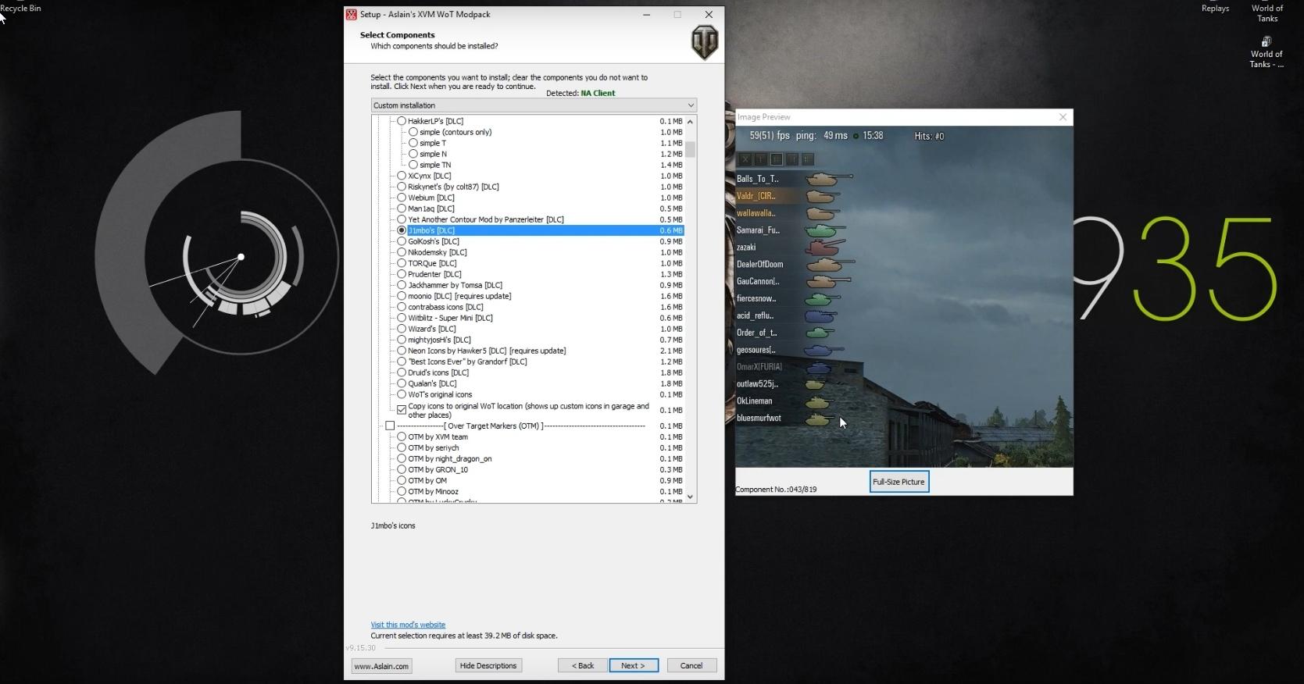The height and width of the screenshot is (684, 1304).
Task: Select GolKosh's [DLC] radio button
Action: [x=402, y=241]
